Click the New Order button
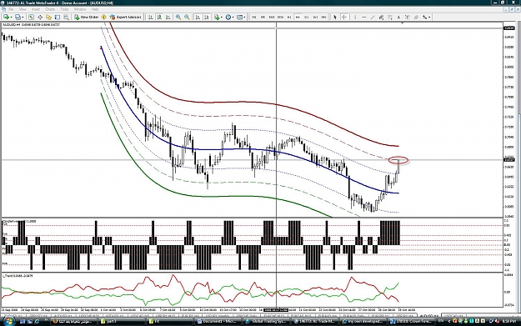 (86, 17)
